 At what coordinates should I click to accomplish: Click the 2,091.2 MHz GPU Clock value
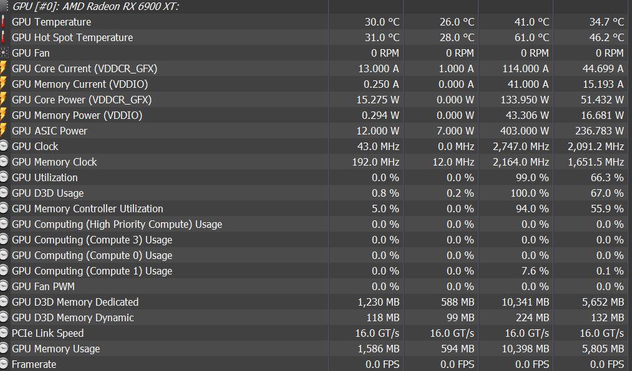coord(596,147)
